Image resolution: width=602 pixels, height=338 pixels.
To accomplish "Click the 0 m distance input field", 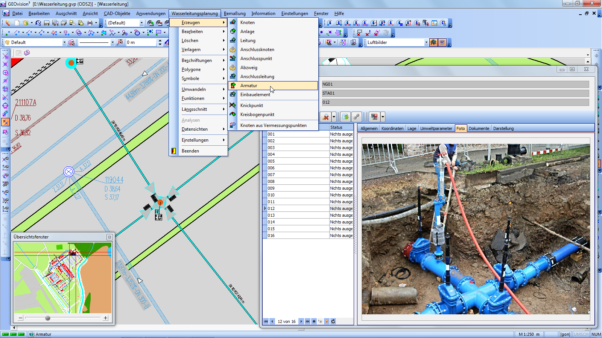I will click(141, 42).
